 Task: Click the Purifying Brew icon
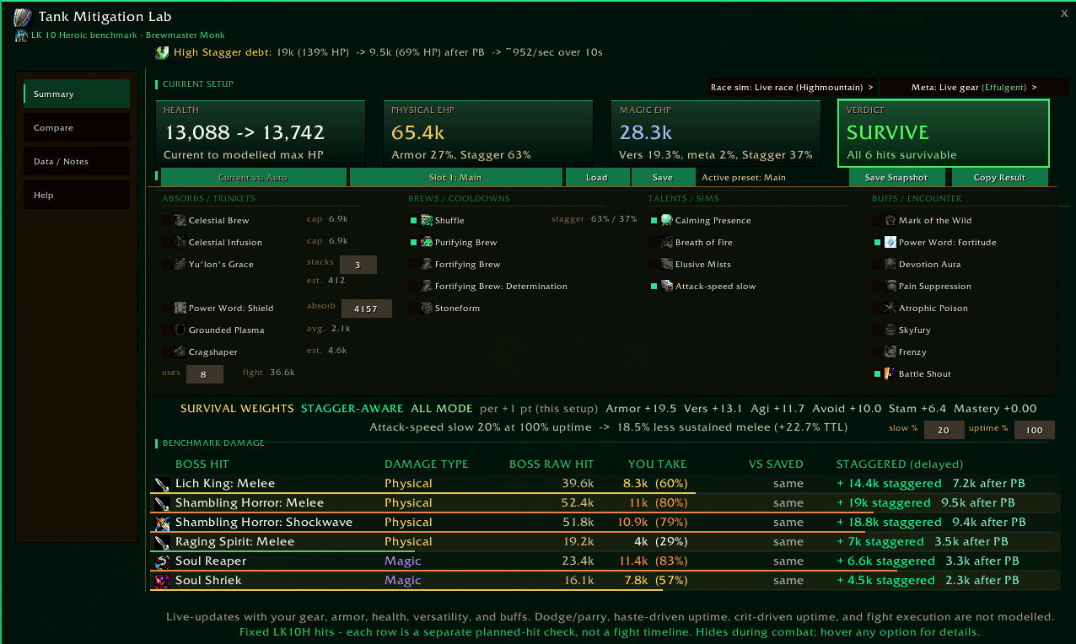pyautogui.click(x=427, y=242)
